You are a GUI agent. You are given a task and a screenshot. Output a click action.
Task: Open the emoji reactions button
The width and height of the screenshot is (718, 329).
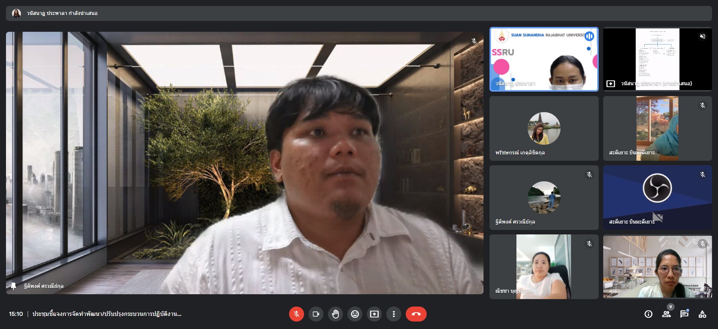pyautogui.click(x=355, y=314)
